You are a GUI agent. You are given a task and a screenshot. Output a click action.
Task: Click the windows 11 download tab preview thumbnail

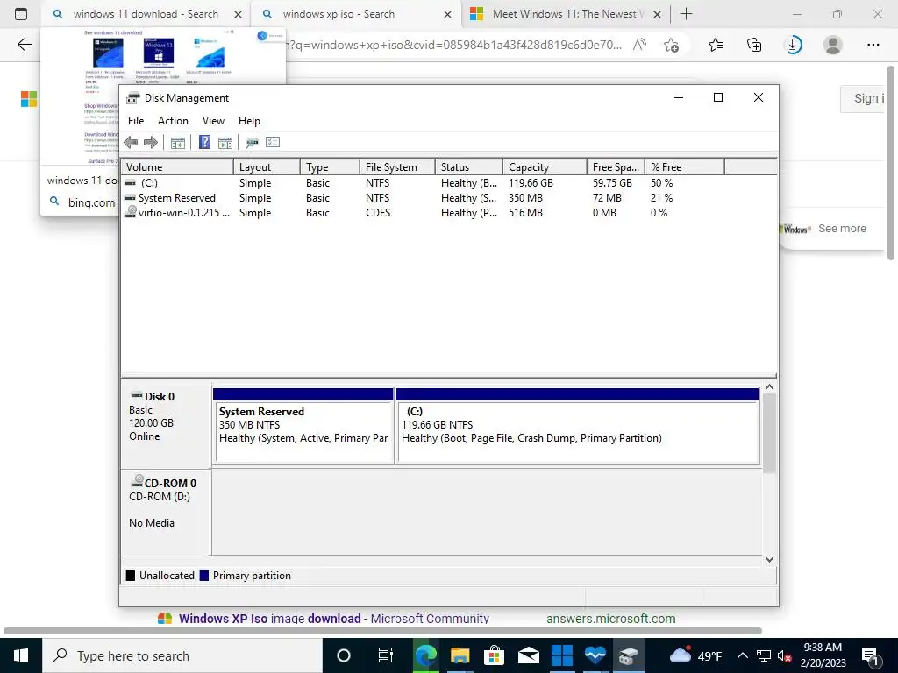[162, 96]
